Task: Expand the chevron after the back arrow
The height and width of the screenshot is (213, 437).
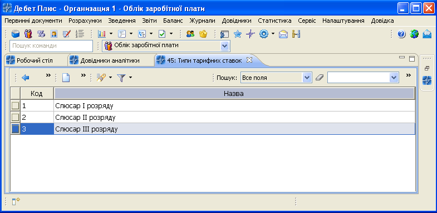Action: 48,75
